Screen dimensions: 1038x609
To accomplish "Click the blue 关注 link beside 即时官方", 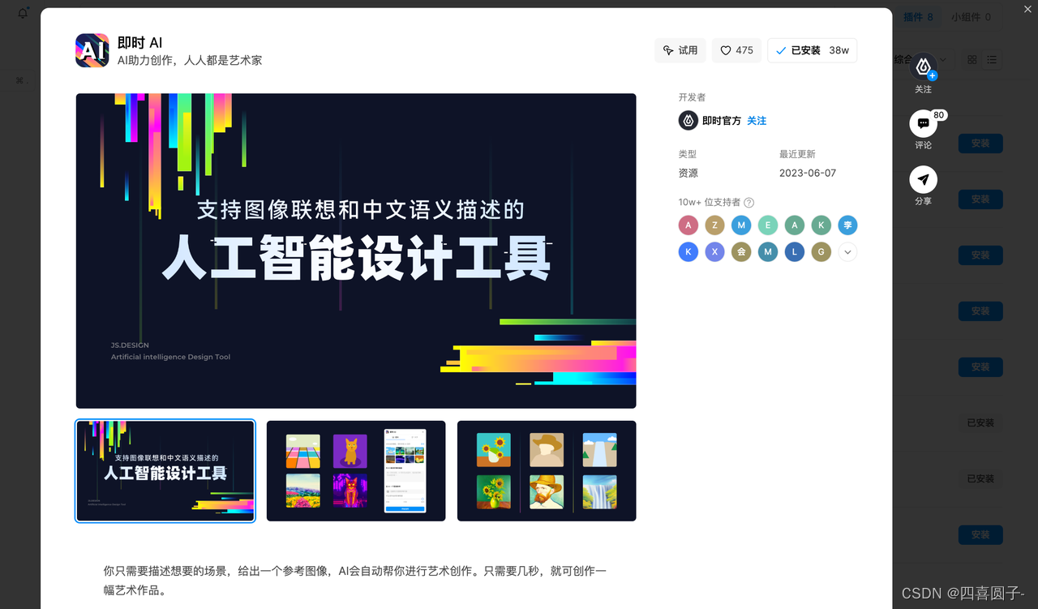I will click(x=757, y=120).
